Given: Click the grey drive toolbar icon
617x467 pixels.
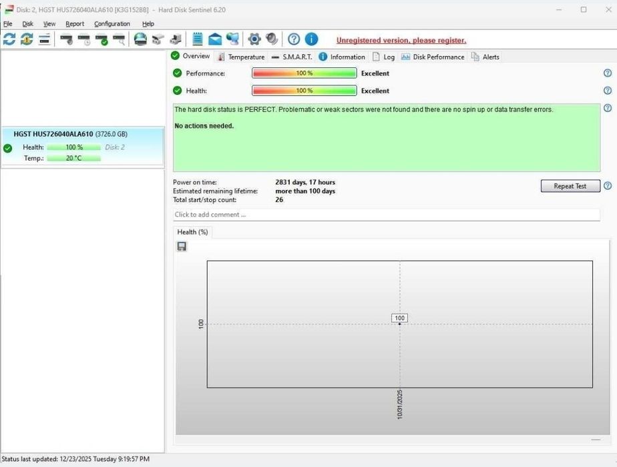Looking at the screenshot, I should point(158,39).
